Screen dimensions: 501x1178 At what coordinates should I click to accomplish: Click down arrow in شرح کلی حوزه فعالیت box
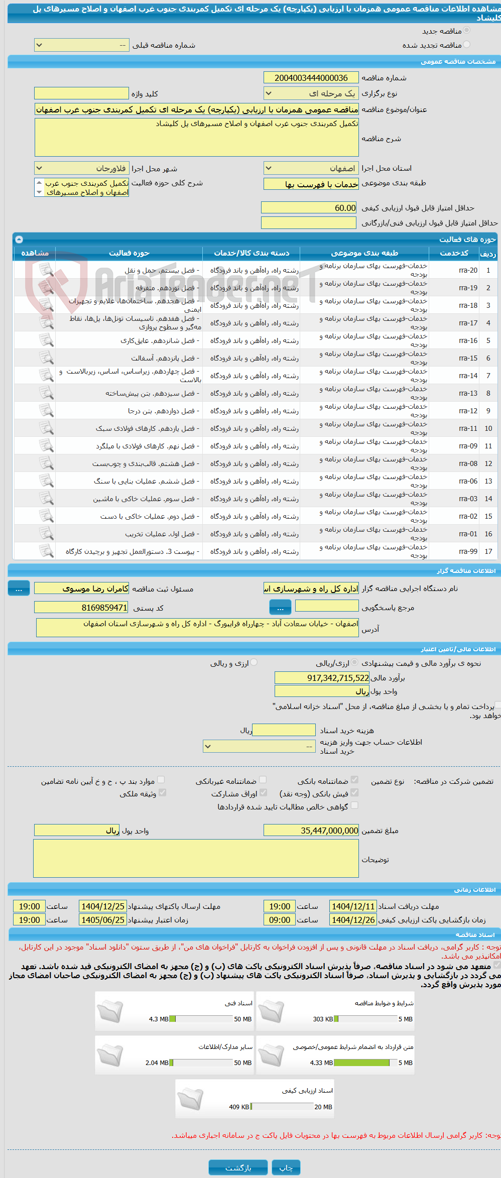[x=39, y=192]
